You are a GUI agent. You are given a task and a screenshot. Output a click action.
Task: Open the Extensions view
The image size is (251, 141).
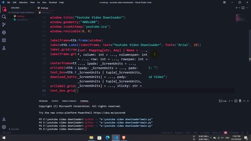click(4, 40)
